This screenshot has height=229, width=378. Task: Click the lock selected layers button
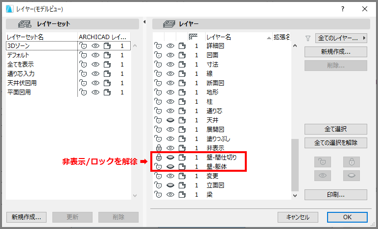(352, 162)
